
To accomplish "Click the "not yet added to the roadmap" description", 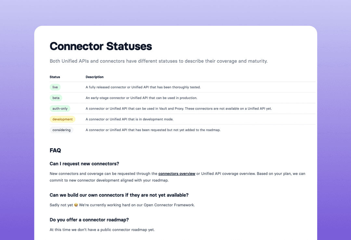I will click(x=153, y=130).
